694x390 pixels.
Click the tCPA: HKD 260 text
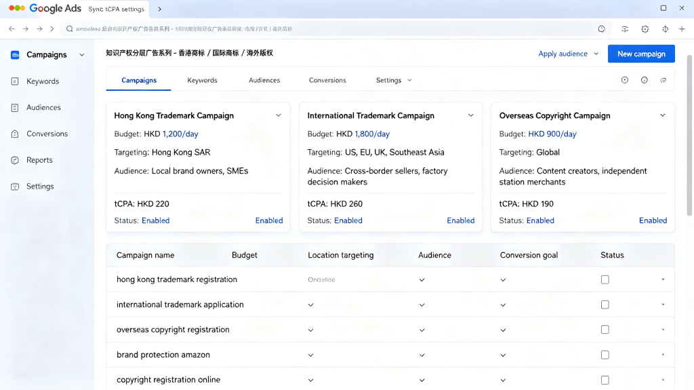coord(335,204)
